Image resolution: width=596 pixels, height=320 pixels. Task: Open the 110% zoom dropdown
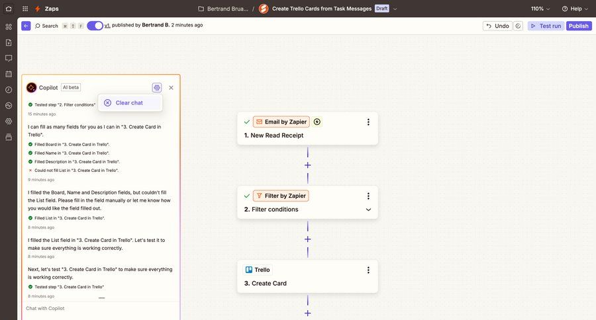(540, 9)
